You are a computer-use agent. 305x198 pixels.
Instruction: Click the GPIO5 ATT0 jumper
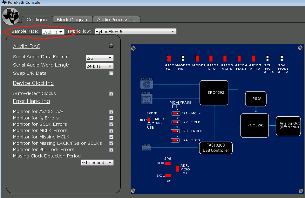point(254,58)
